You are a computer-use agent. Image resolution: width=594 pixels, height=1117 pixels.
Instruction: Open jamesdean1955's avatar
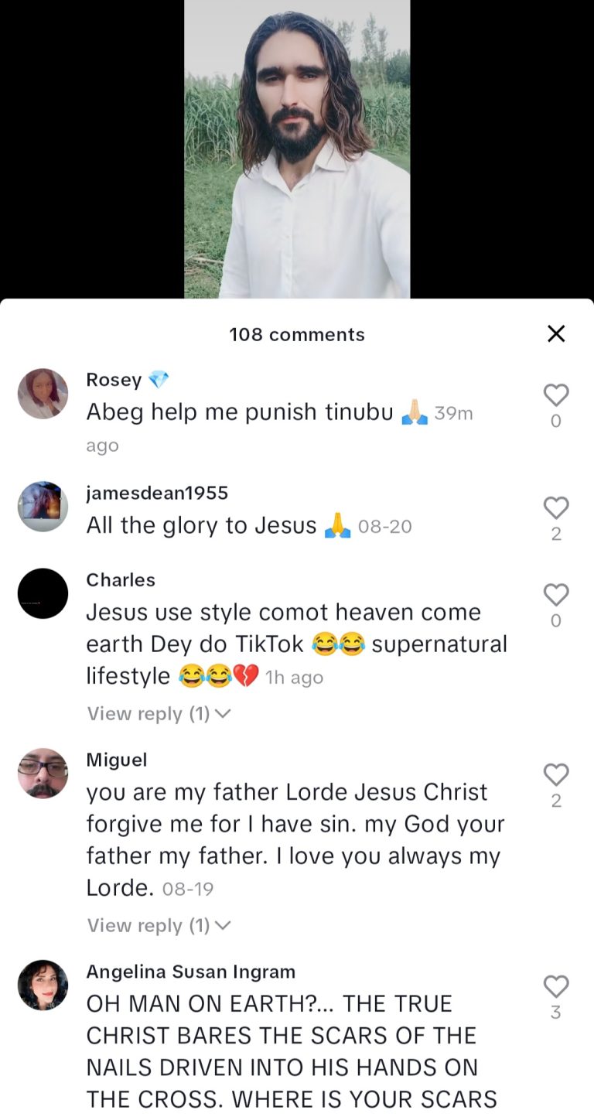coord(43,507)
